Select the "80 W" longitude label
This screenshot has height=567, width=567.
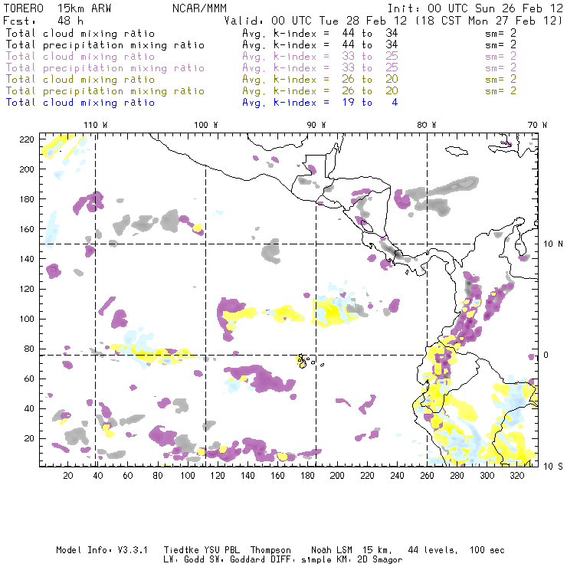coord(427,125)
